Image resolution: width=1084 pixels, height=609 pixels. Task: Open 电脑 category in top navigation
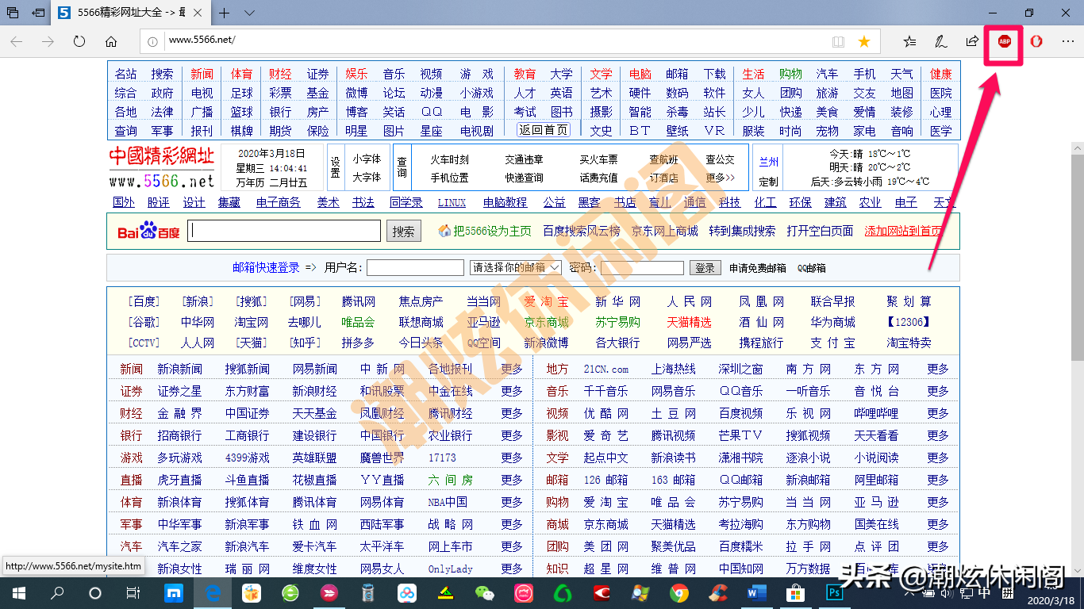pyautogui.click(x=640, y=75)
